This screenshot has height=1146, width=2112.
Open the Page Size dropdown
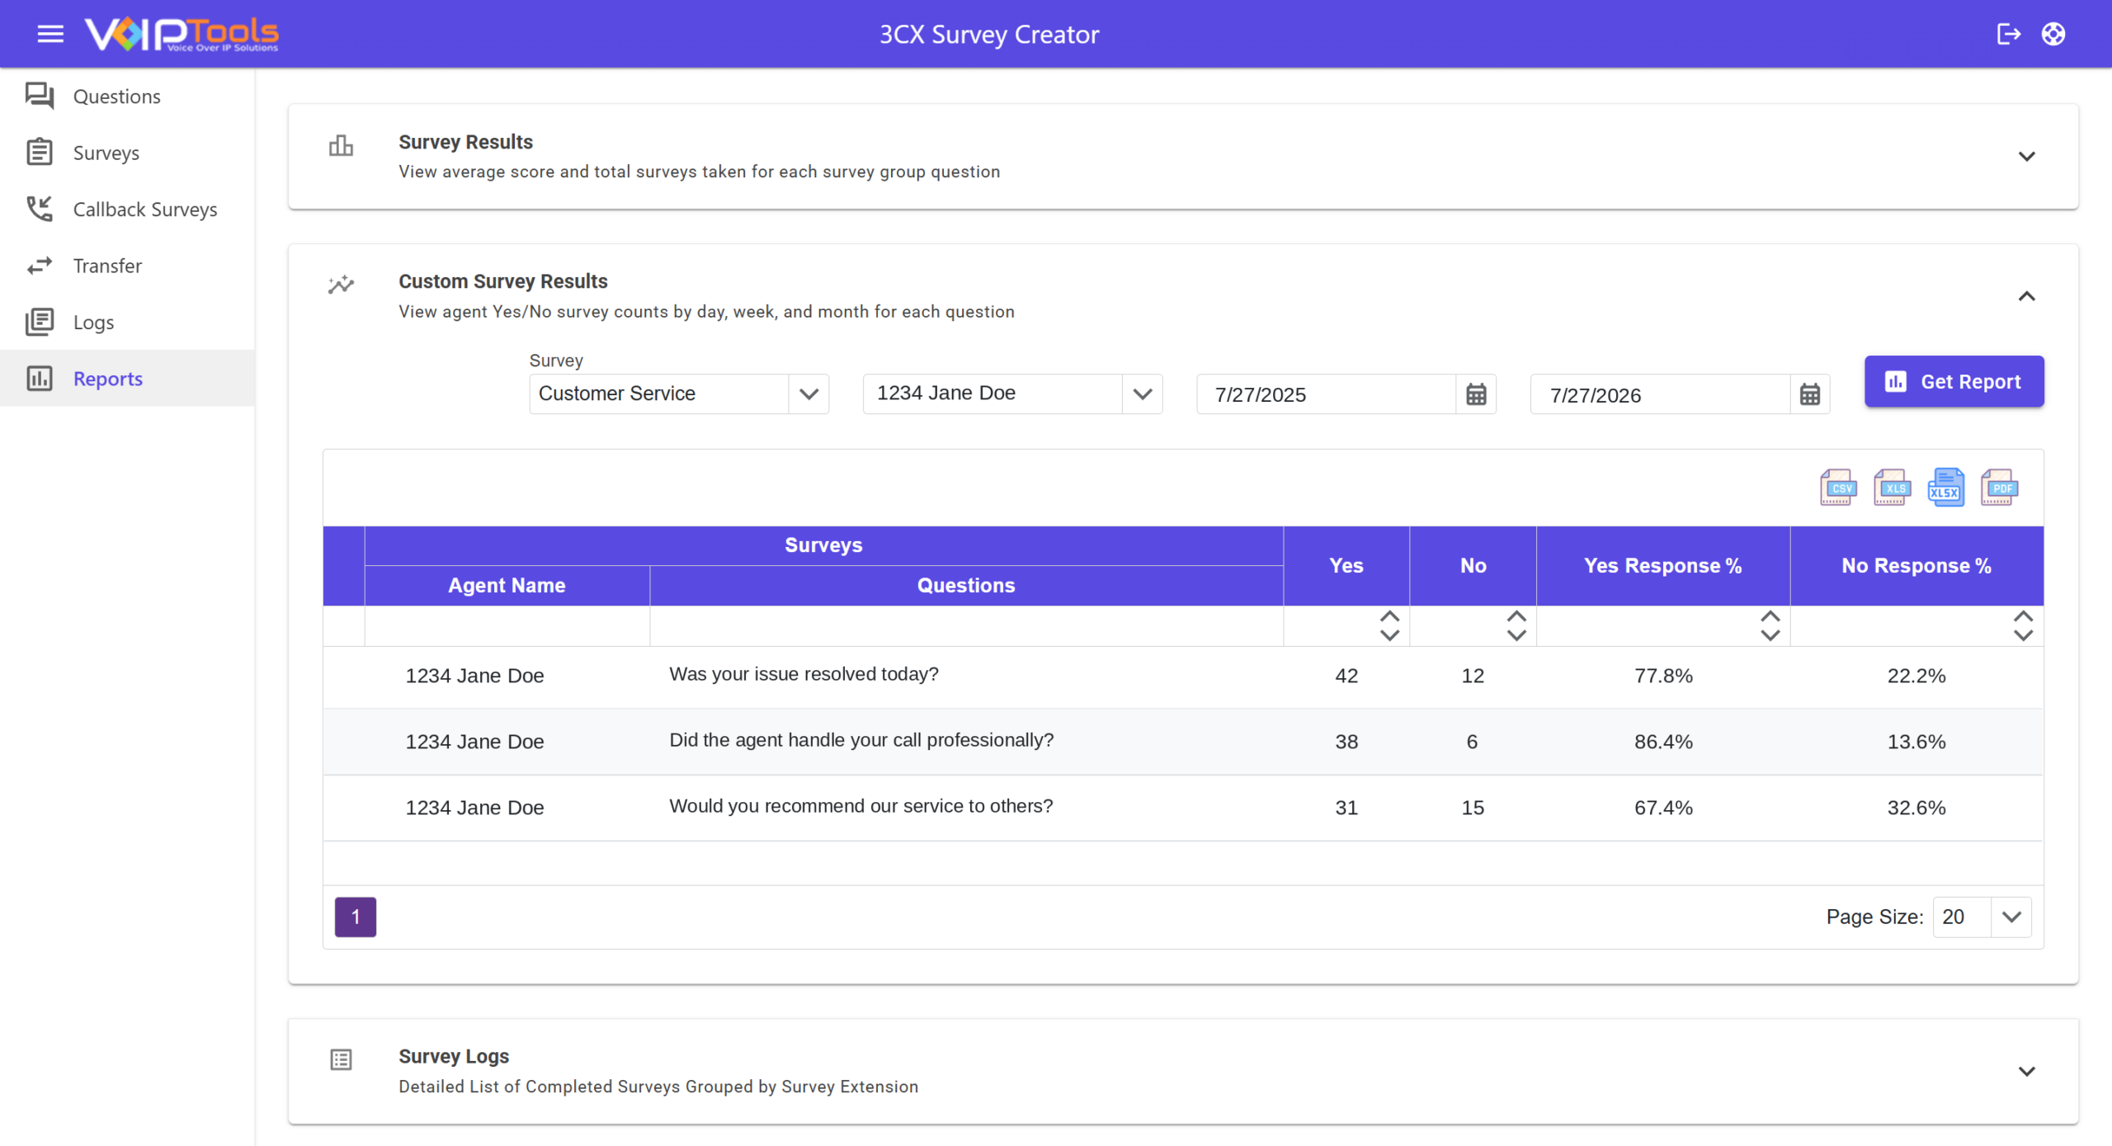1982,917
